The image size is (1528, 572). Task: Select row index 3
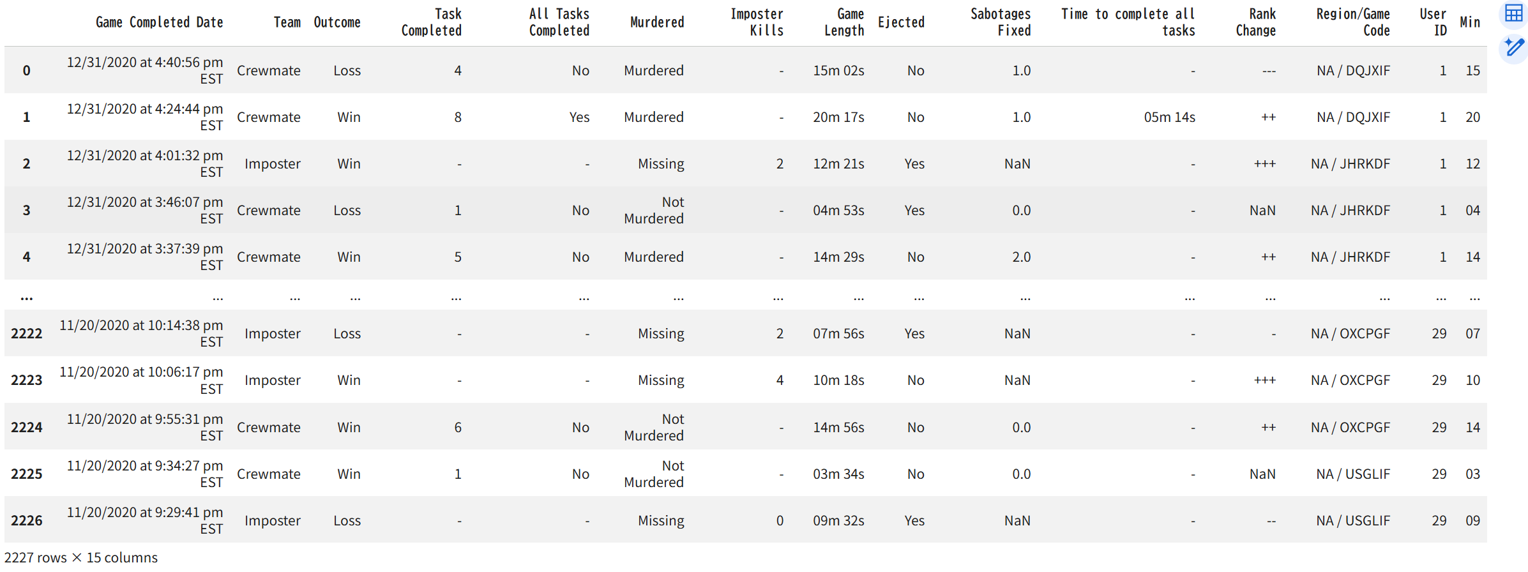(26, 211)
